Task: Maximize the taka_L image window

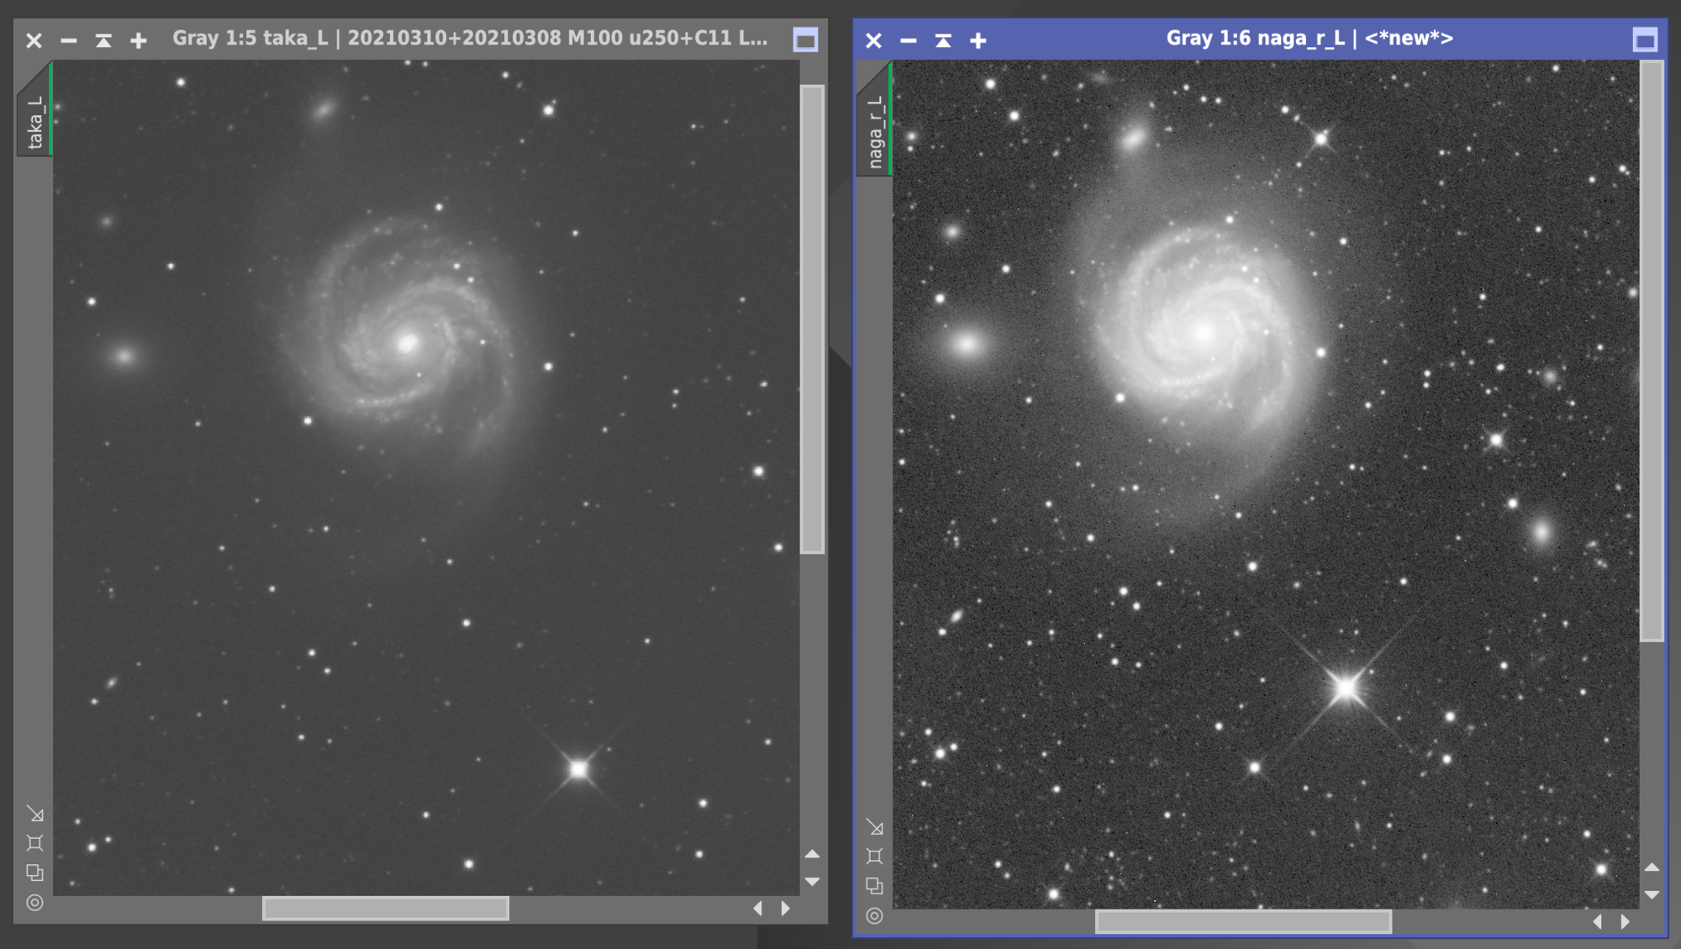Action: click(x=805, y=40)
